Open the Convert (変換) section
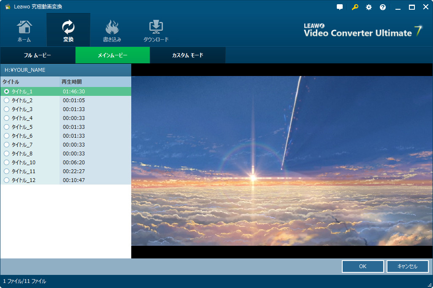This screenshot has width=433, height=288. pyautogui.click(x=68, y=31)
